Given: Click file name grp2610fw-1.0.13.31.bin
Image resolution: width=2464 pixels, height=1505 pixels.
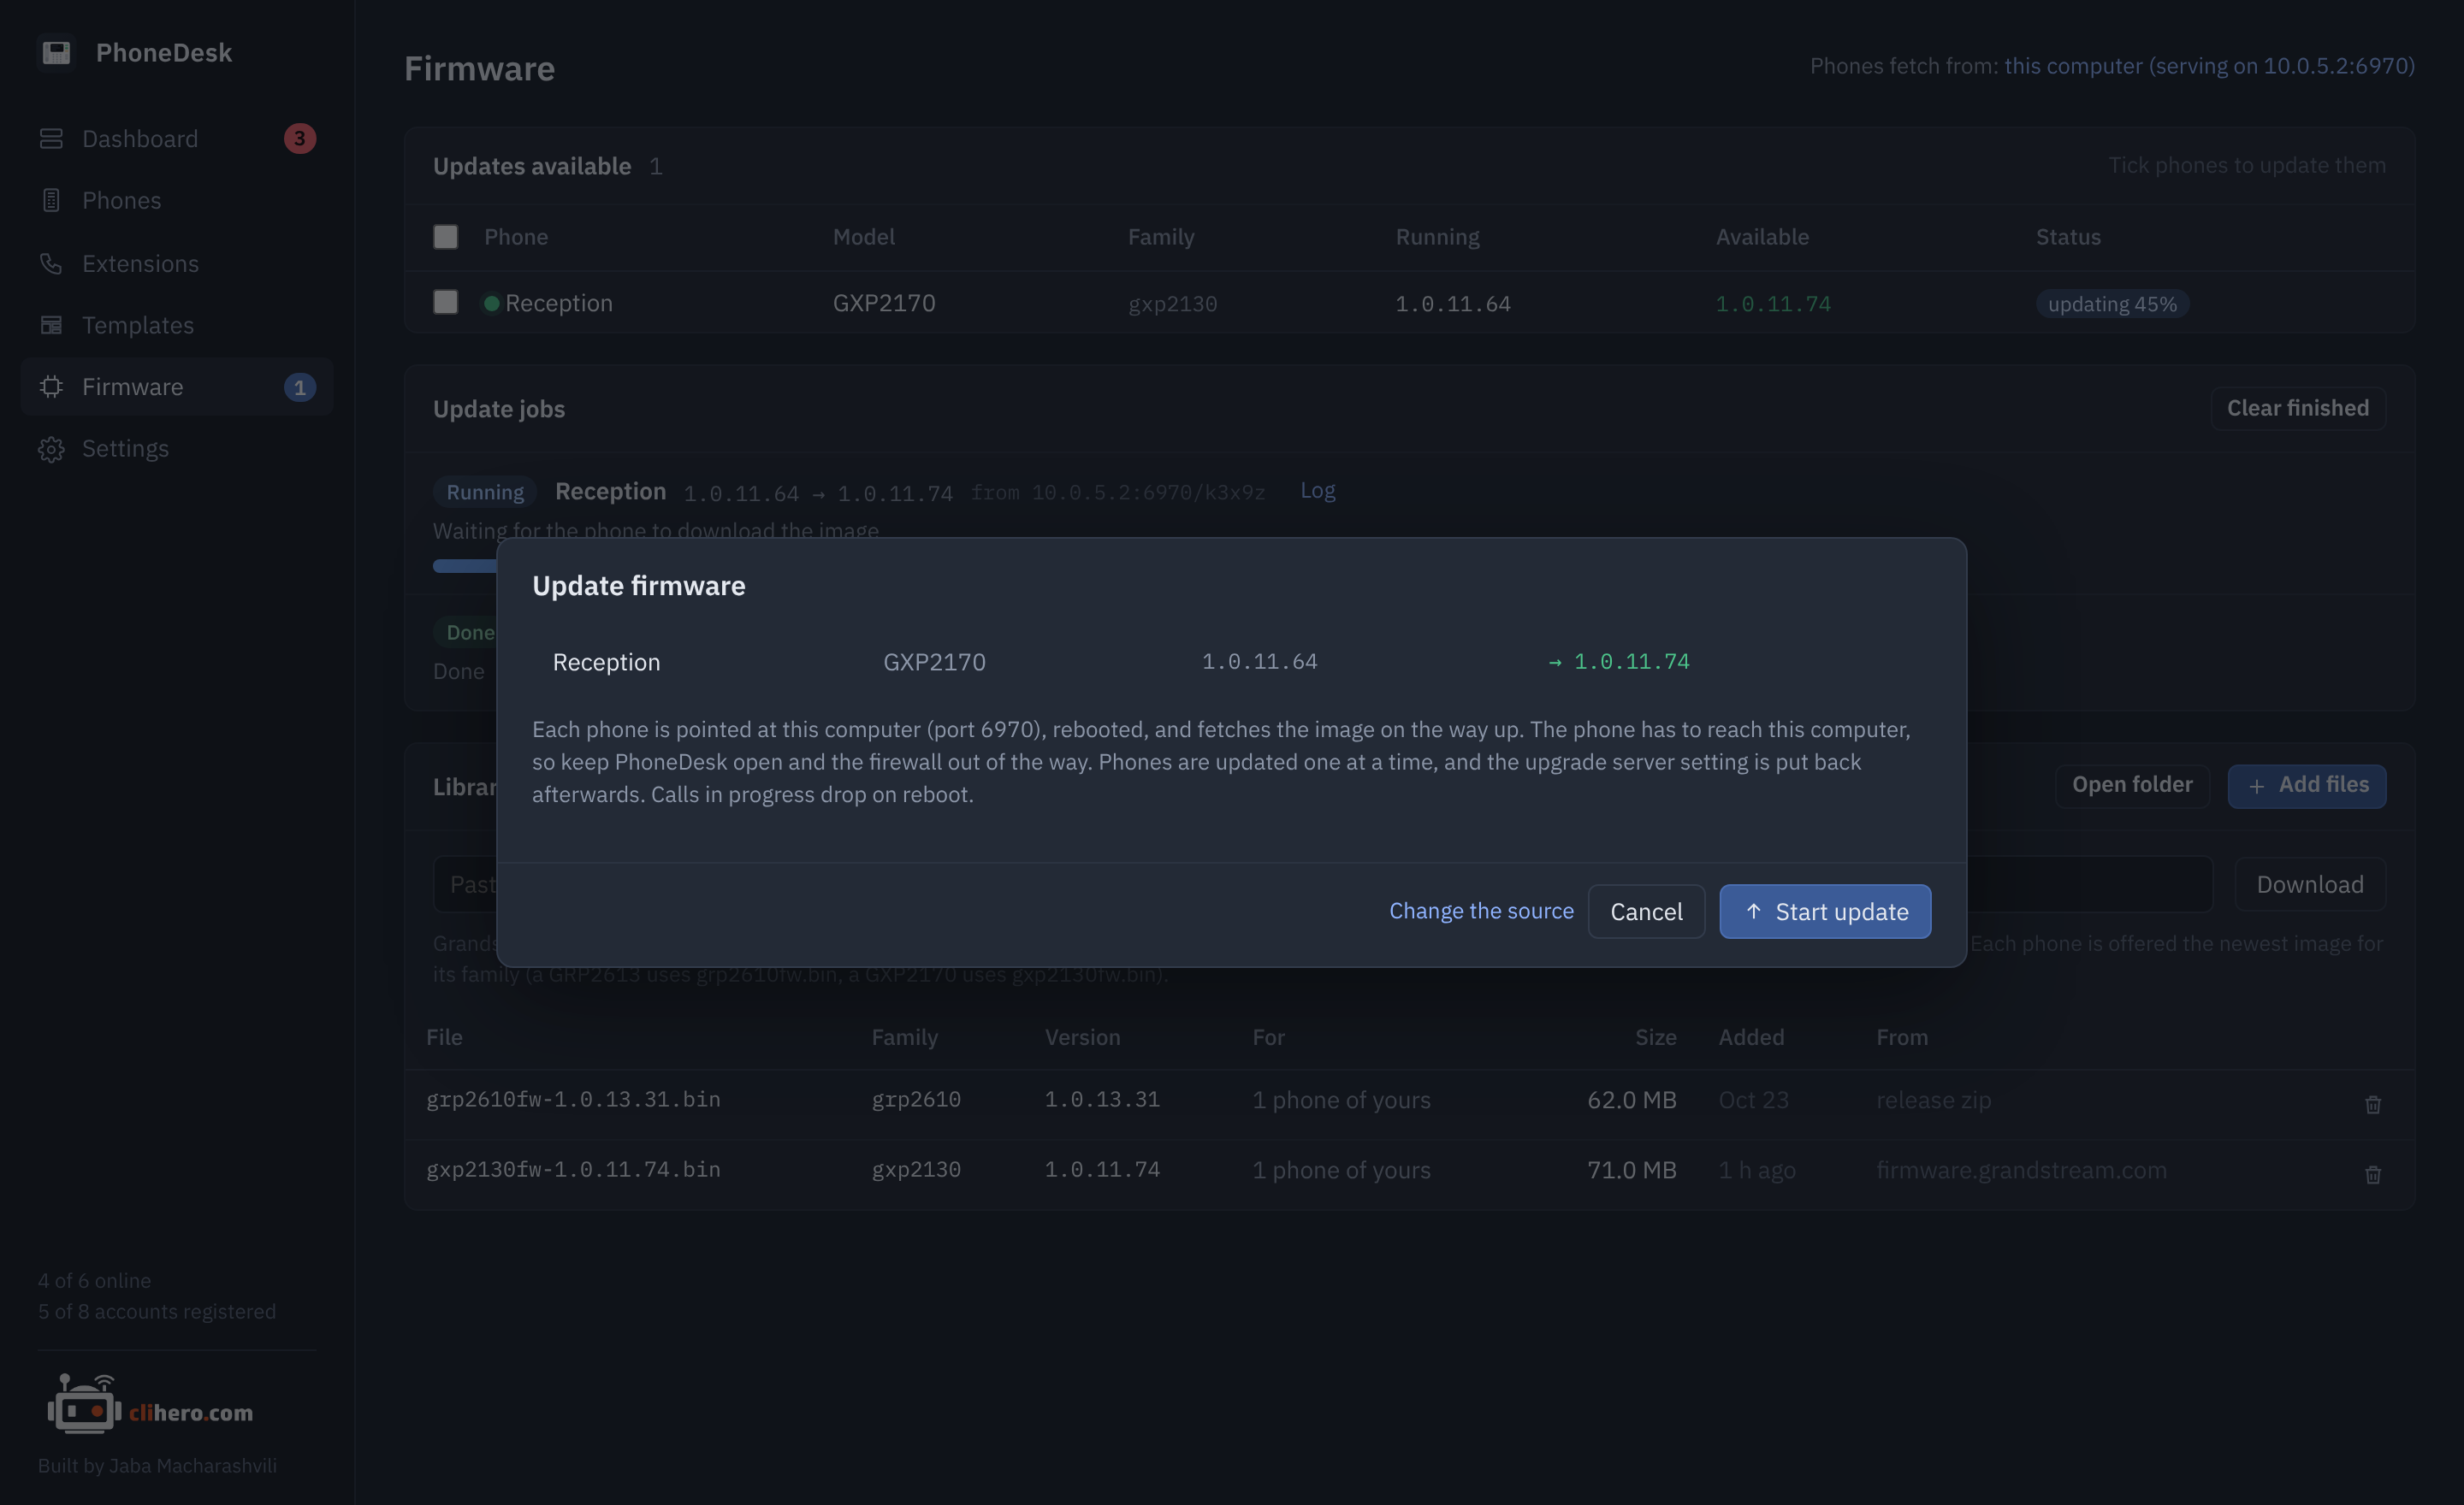Looking at the screenshot, I should pos(573,1100).
